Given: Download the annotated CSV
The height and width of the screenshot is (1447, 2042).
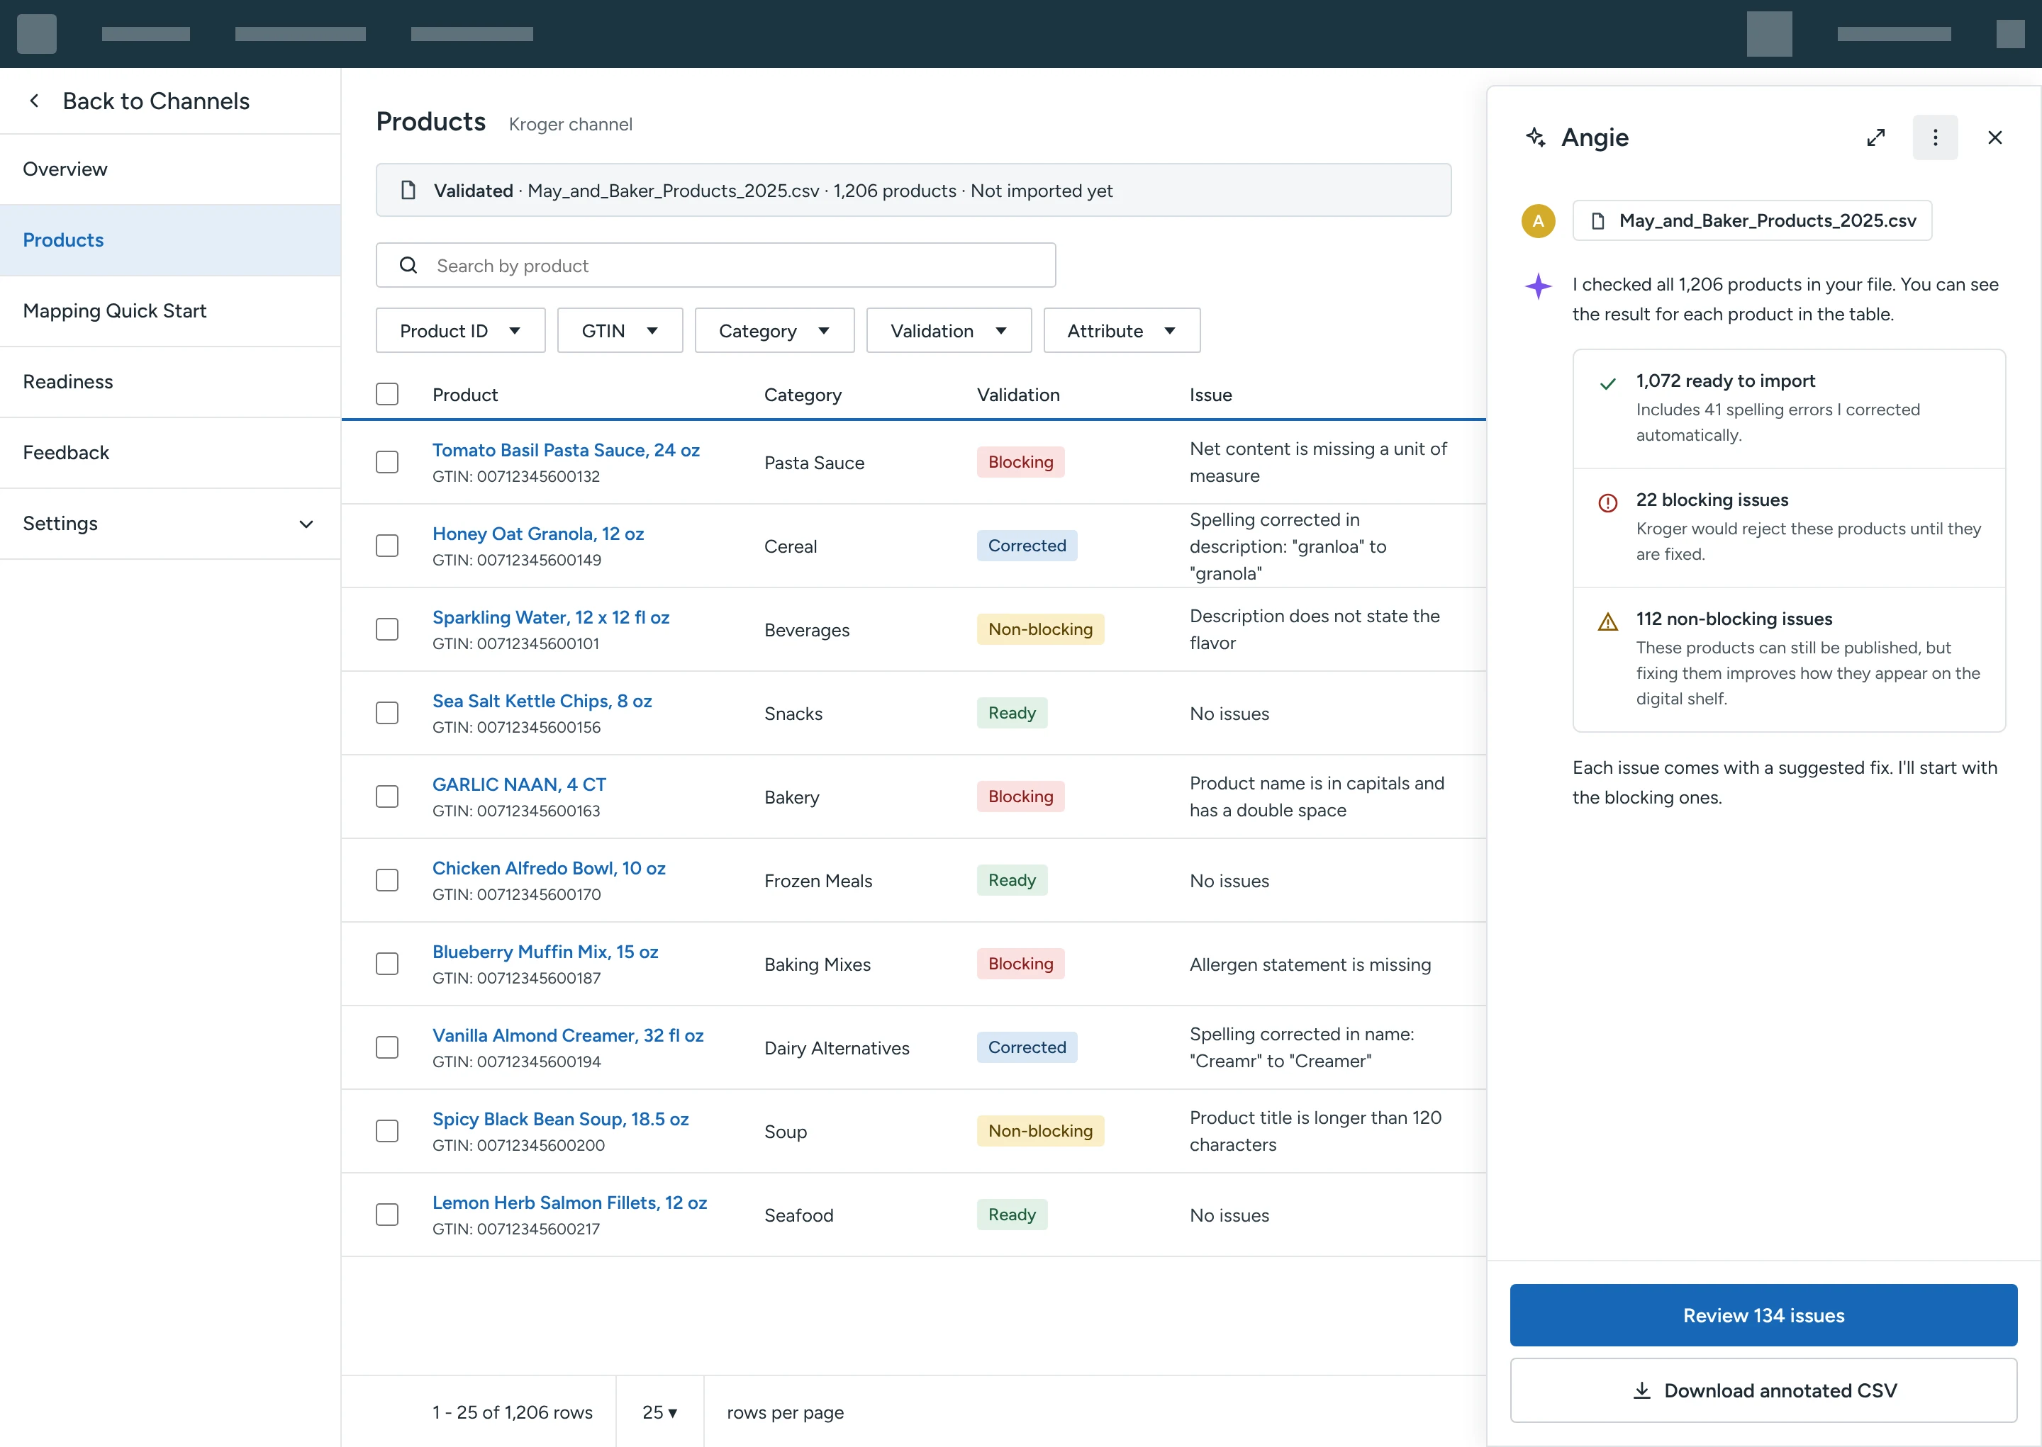Looking at the screenshot, I should pos(1763,1391).
